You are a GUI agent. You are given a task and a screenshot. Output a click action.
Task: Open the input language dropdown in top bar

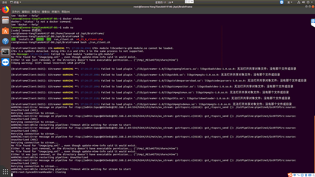coord(290,2)
